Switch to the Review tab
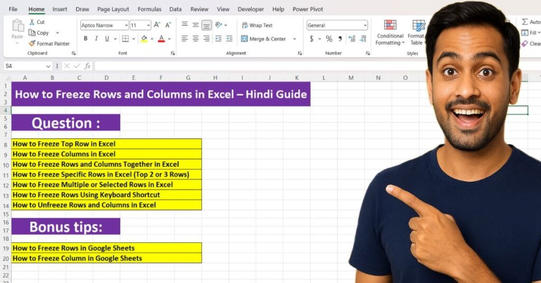 (x=199, y=10)
